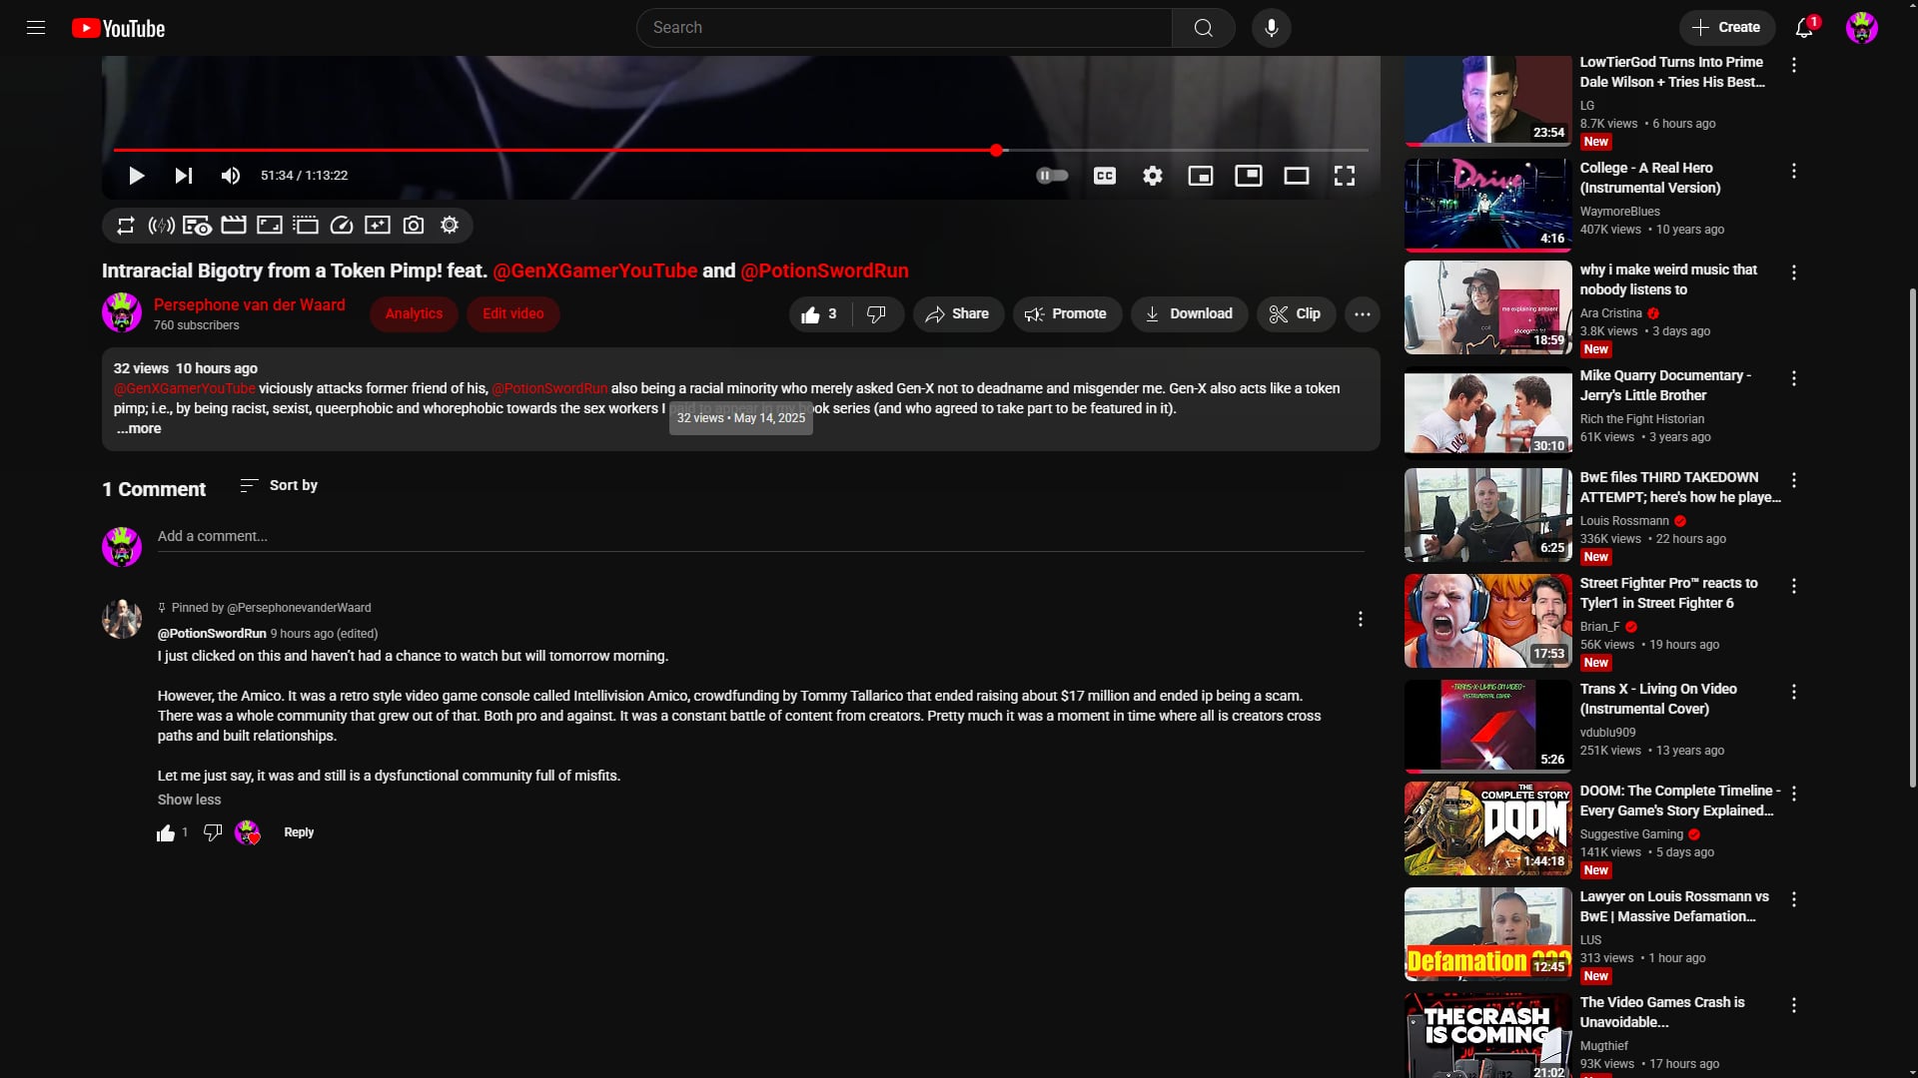This screenshot has width=1918, height=1078.
Task: Like the video with thumbs up
Action: pyautogui.click(x=820, y=314)
